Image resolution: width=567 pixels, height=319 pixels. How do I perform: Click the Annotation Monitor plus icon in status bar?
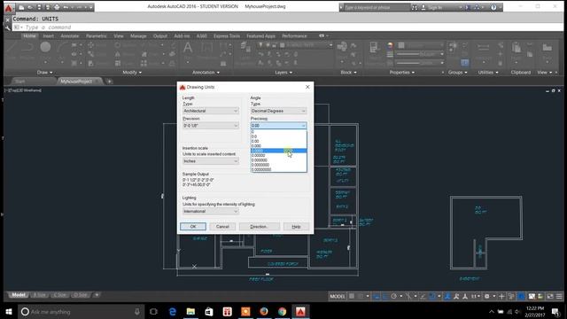[501, 296]
